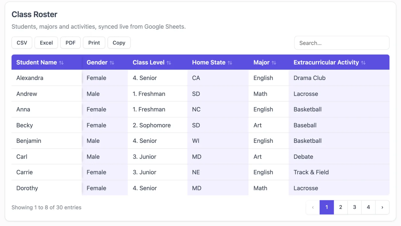Click the Track & Field activity cell

pos(339,172)
